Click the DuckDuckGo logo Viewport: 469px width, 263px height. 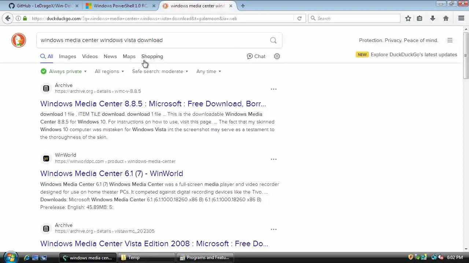tap(19, 40)
